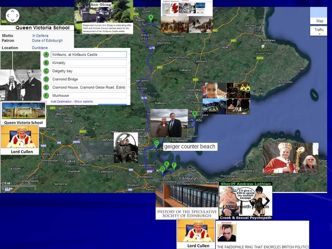
Task: Click the Falkirk map label
Action: pyautogui.click(x=70, y=161)
